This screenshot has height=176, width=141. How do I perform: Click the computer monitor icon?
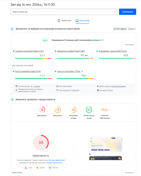point(77,21)
